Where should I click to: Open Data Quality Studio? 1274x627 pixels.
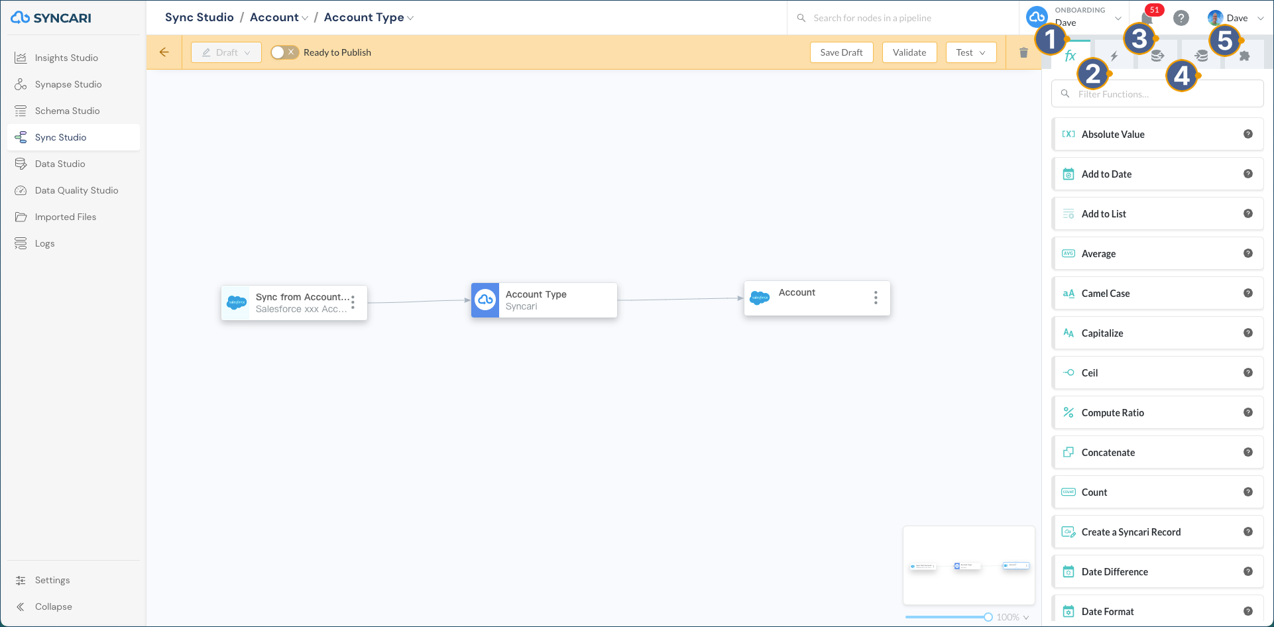(73, 190)
